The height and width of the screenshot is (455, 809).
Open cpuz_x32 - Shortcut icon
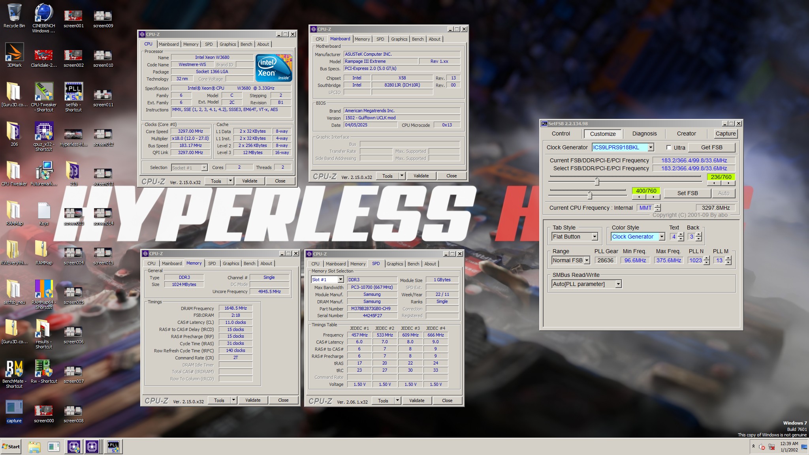(44, 136)
